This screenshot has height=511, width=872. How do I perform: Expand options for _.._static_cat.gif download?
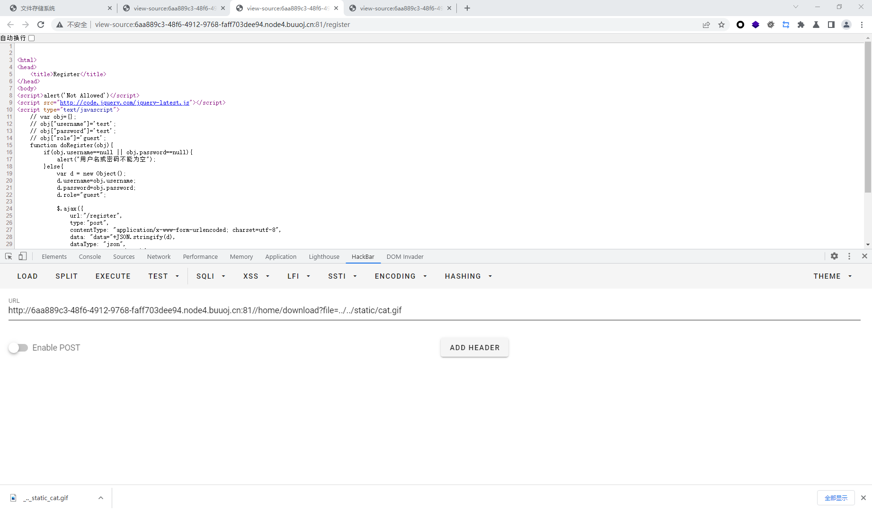click(x=101, y=498)
